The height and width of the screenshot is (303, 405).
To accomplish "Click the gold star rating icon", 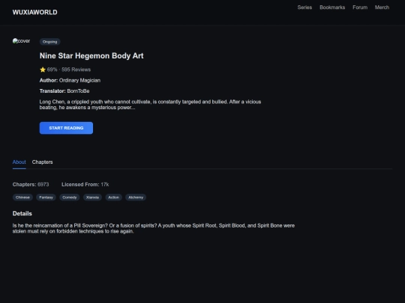I will click(x=43, y=70).
